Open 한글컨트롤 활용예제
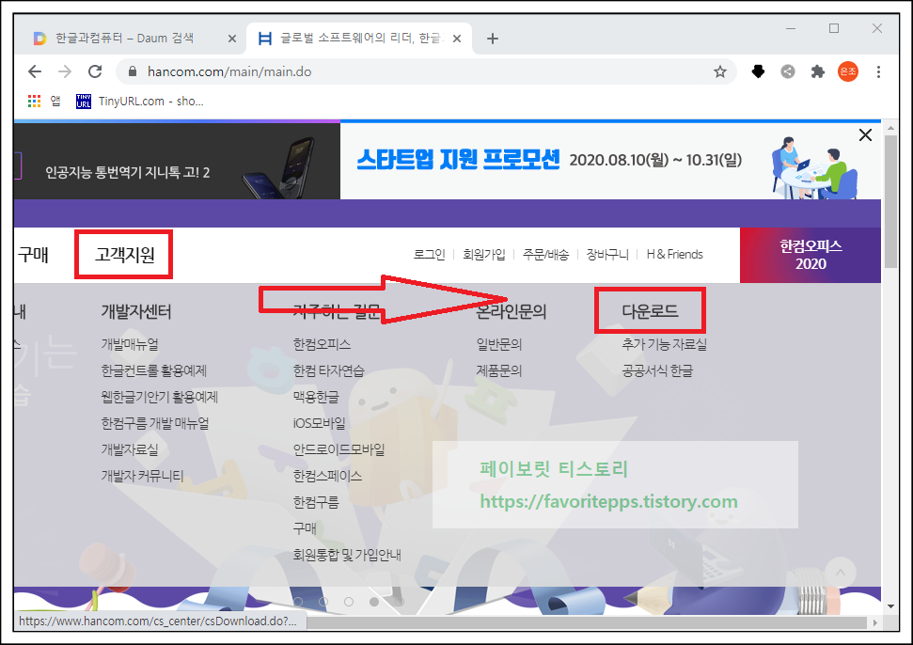This screenshot has height=645, width=913. coord(153,370)
